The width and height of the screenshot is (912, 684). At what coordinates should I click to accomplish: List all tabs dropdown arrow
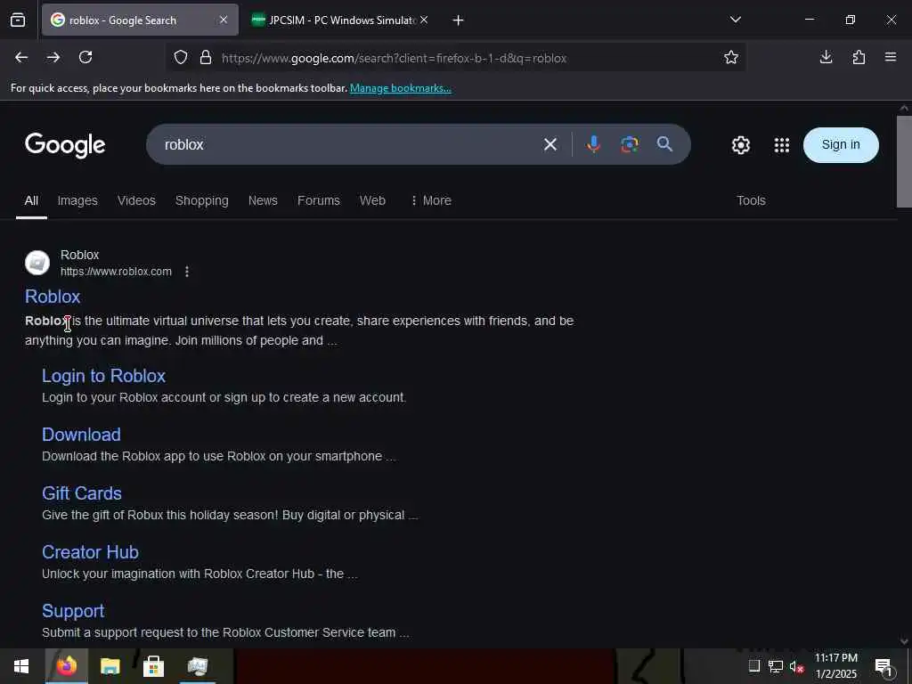tap(735, 20)
